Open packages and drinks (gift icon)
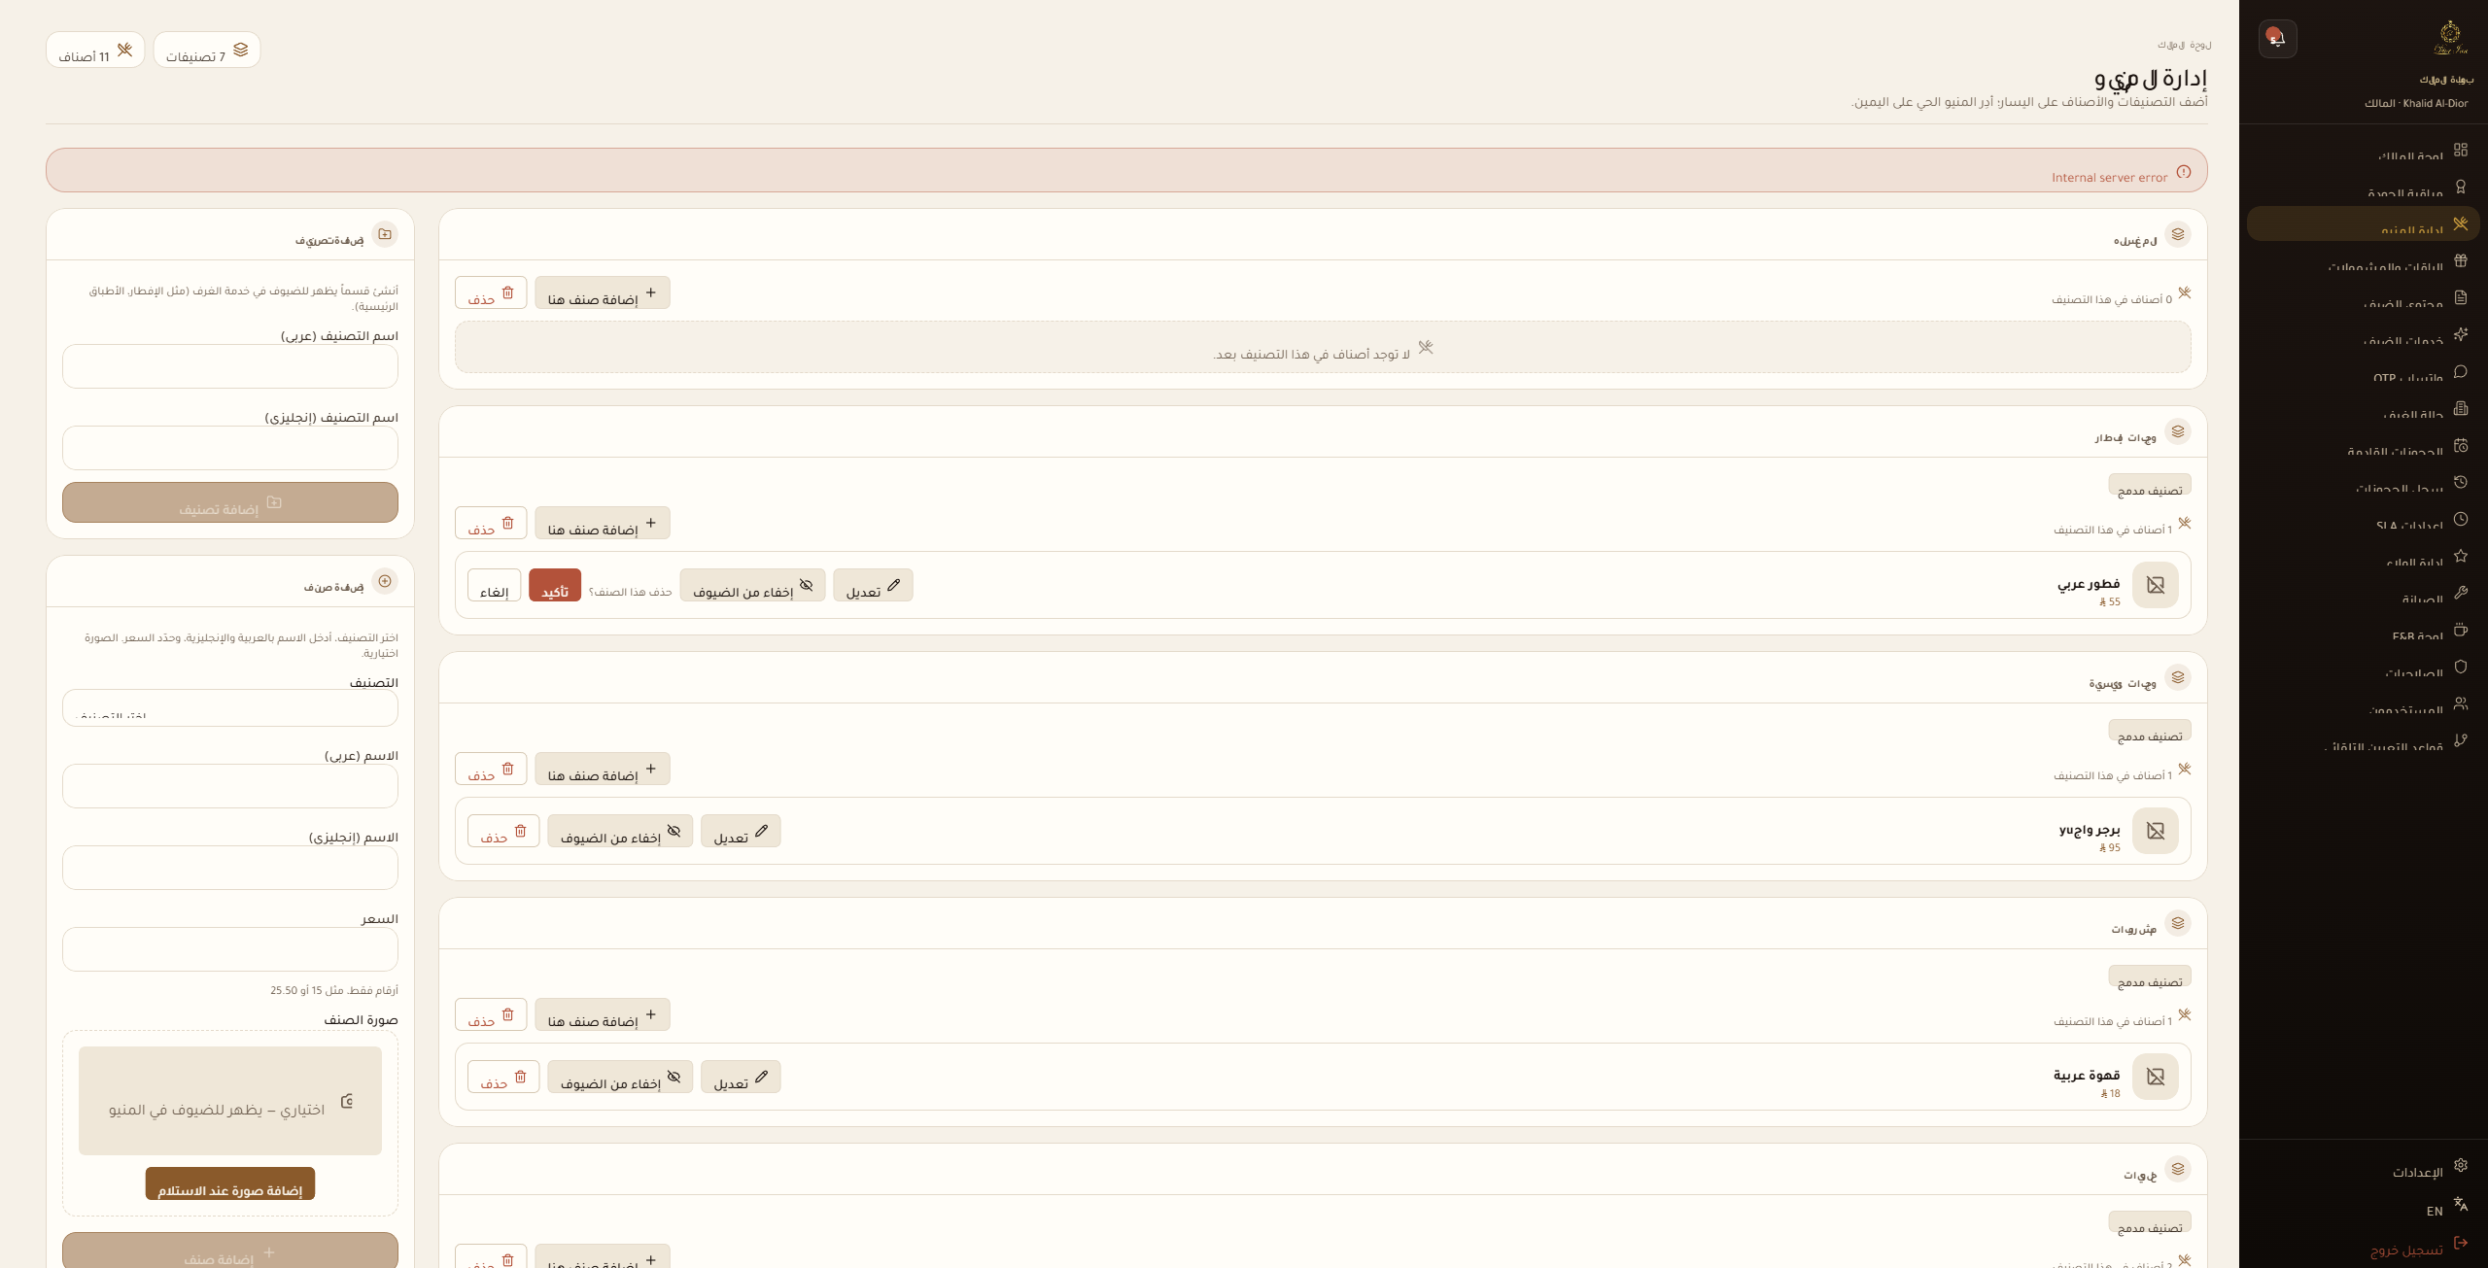 pyautogui.click(x=2364, y=260)
